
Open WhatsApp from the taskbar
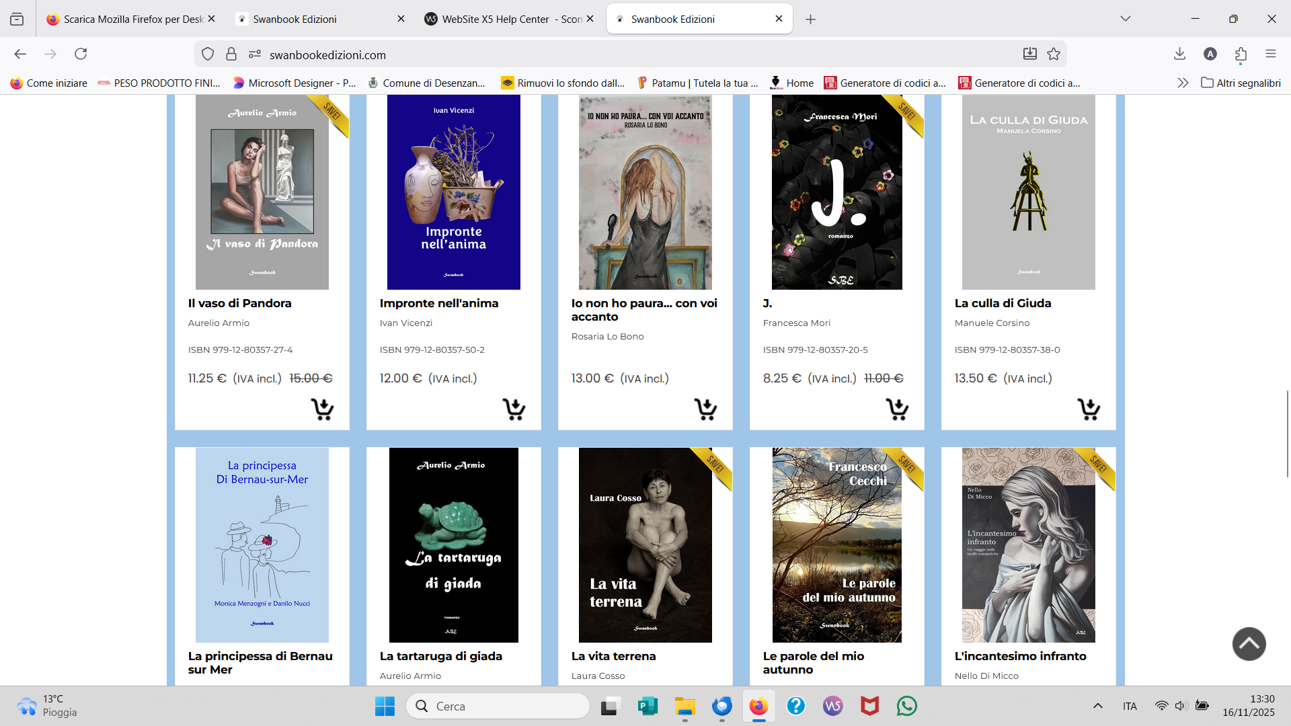906,706
